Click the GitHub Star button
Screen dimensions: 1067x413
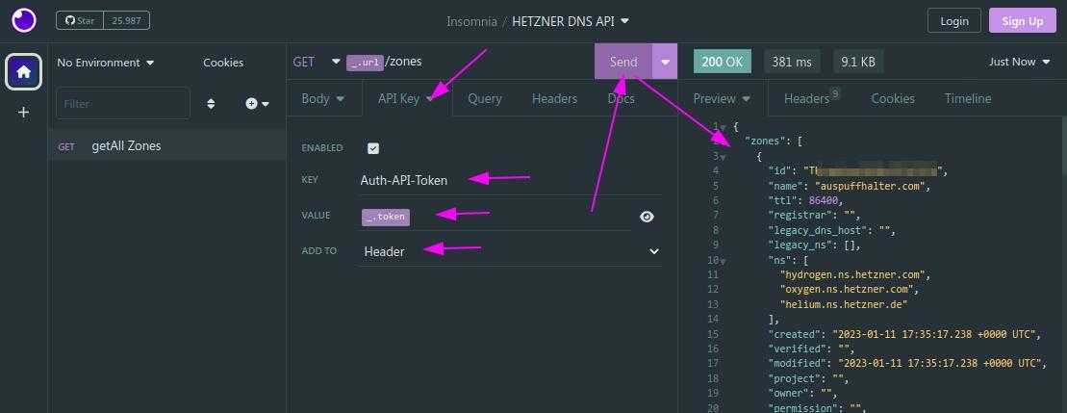[x=80, y=20]
